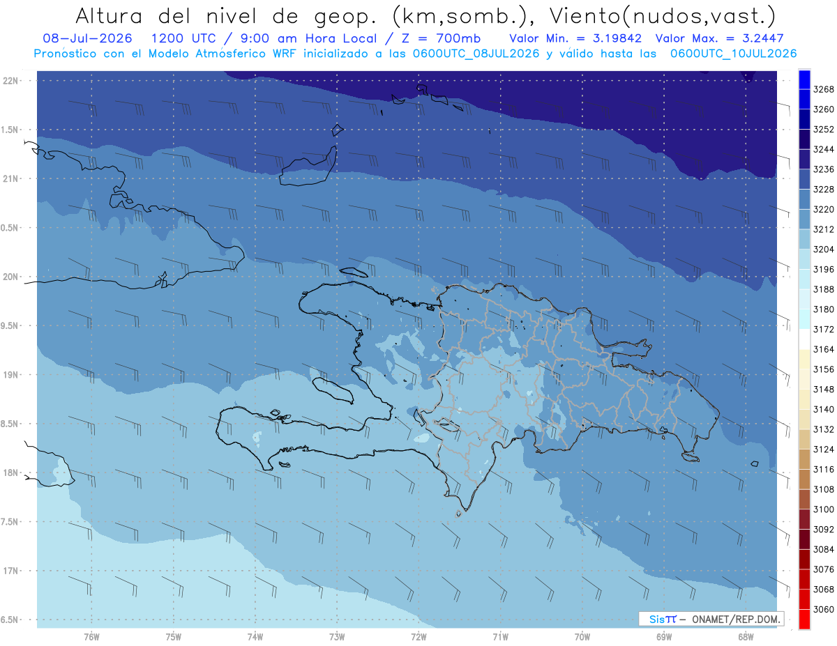Pick the color swatch between 3244 and 3236
Viewport: 837px width, 646px height.
[x=804, y=160]
